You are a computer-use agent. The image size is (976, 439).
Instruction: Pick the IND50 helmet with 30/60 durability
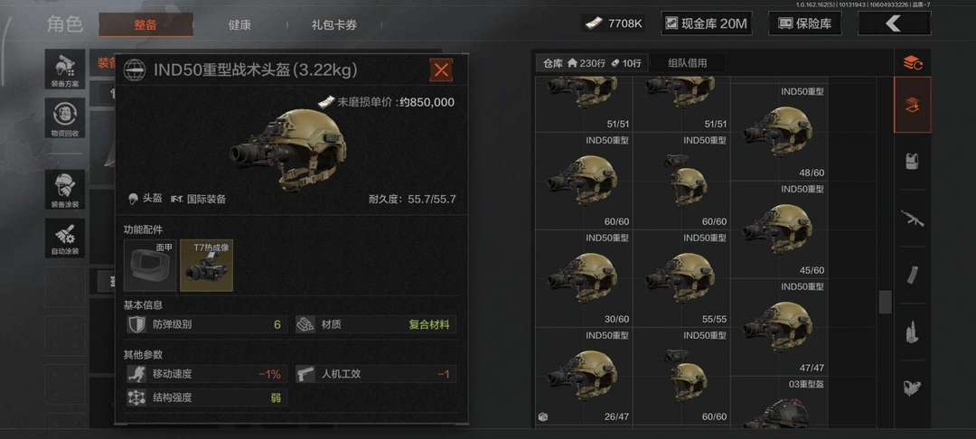click(583, 278)
